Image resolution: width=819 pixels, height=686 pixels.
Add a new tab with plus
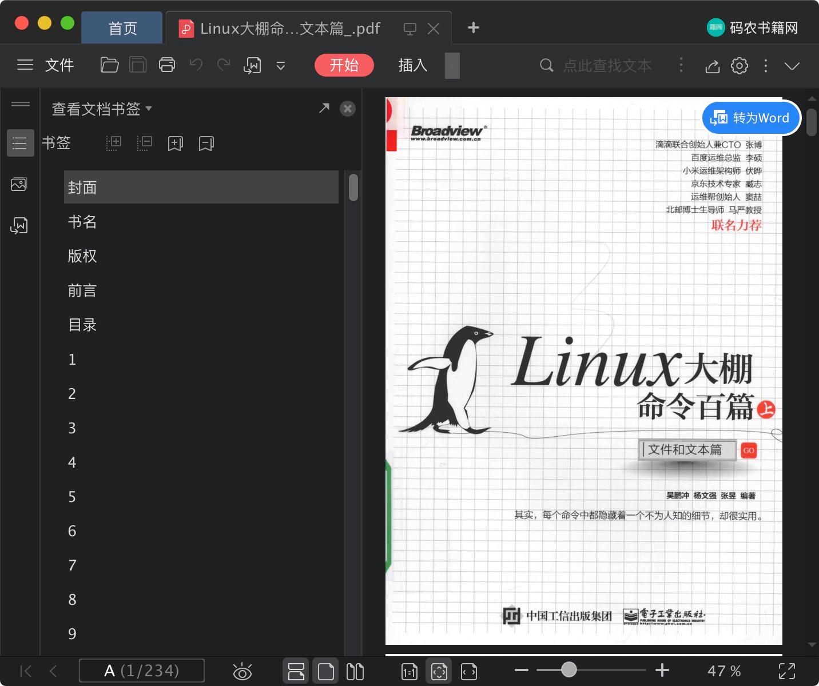474,27
